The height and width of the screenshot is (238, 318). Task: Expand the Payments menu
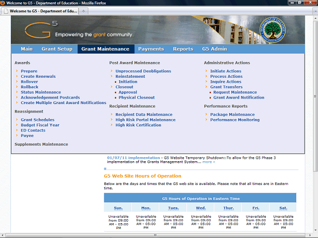pos(151,49)
